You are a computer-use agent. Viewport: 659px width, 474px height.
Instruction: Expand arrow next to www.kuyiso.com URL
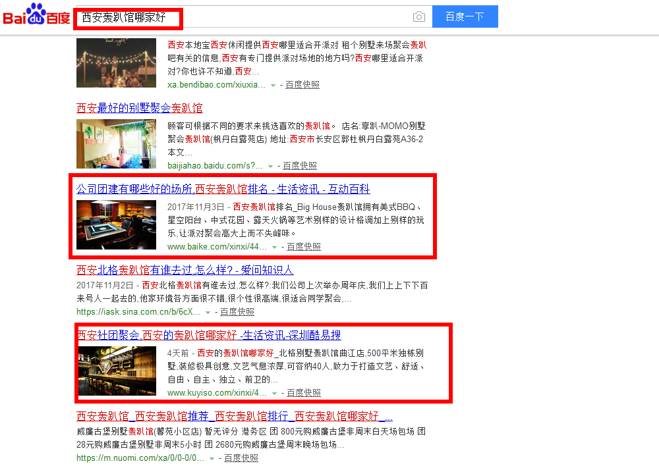(x=274, y=394)
